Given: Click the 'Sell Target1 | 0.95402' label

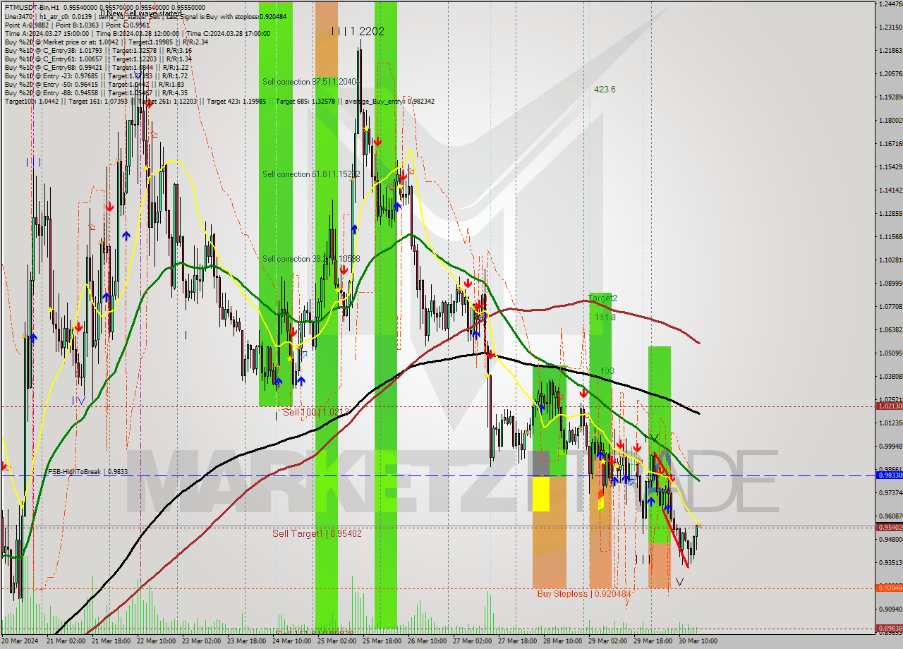Looking at the screenshot, I should (x=317, y=533).
